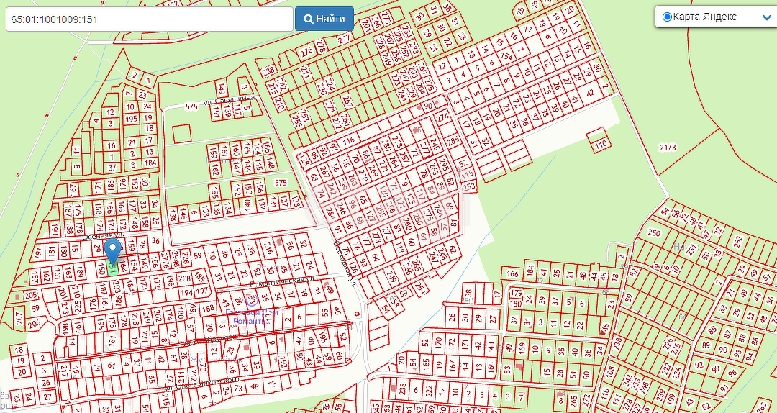Screen dimensions: 777x413
Task: Click the cadastral number search field
Action: 148,19
